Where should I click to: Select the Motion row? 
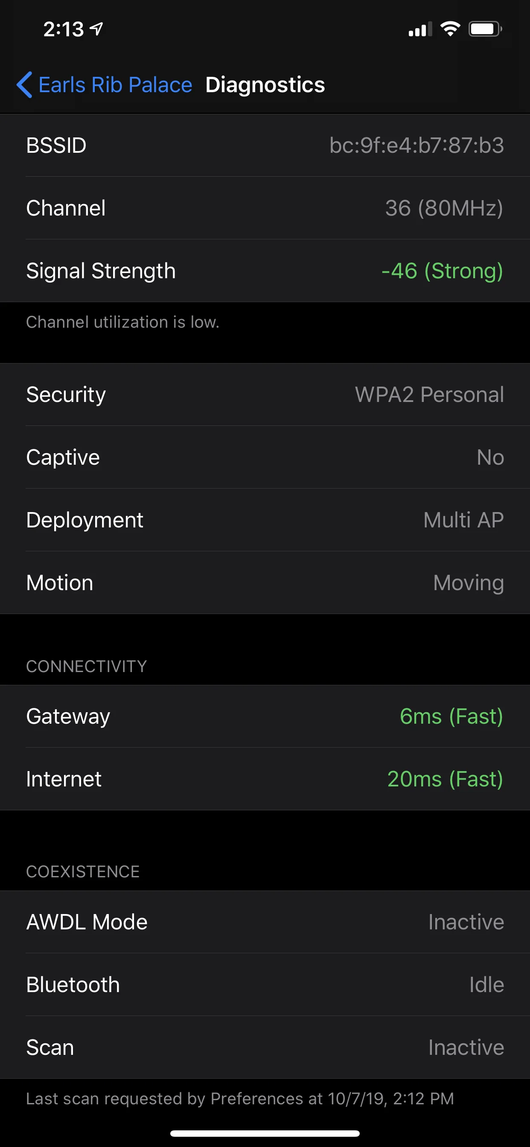pyautogui.click(x=265, y=583)
